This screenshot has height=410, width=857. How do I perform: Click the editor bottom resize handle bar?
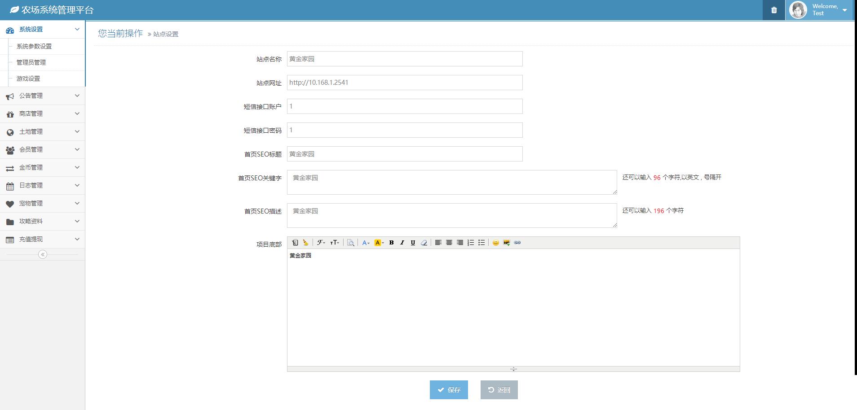coord(513,369)
